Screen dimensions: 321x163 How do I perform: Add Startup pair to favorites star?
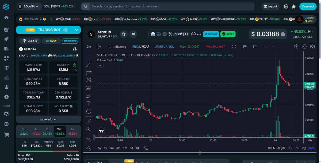[x=124, y=34]
